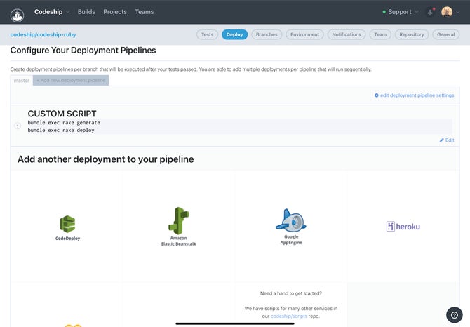Click the Custom Script heading
This screenshot has height=327, width=470.
62,114
